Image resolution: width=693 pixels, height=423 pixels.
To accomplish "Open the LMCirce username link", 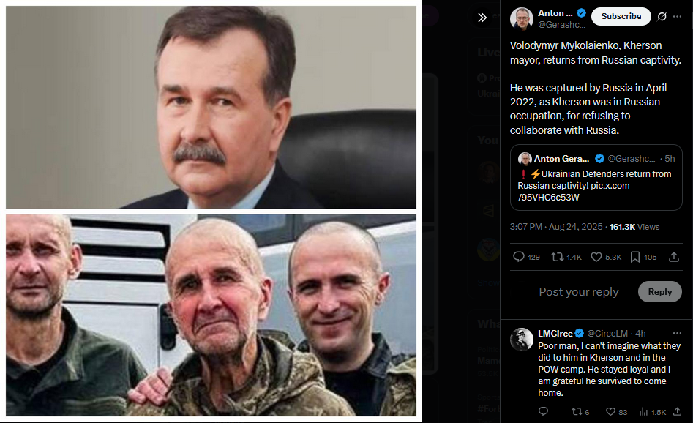I will (555, 333).
